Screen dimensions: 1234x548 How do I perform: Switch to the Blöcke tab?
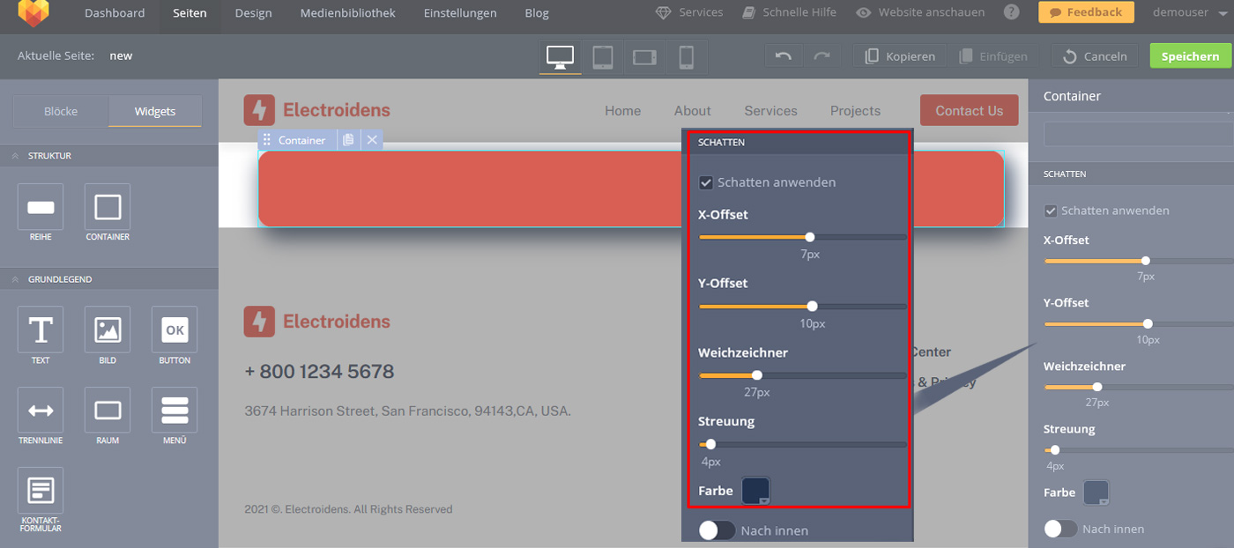61,111
